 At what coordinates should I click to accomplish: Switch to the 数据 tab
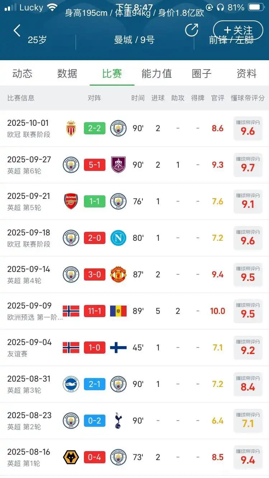[x=67, y=74]
